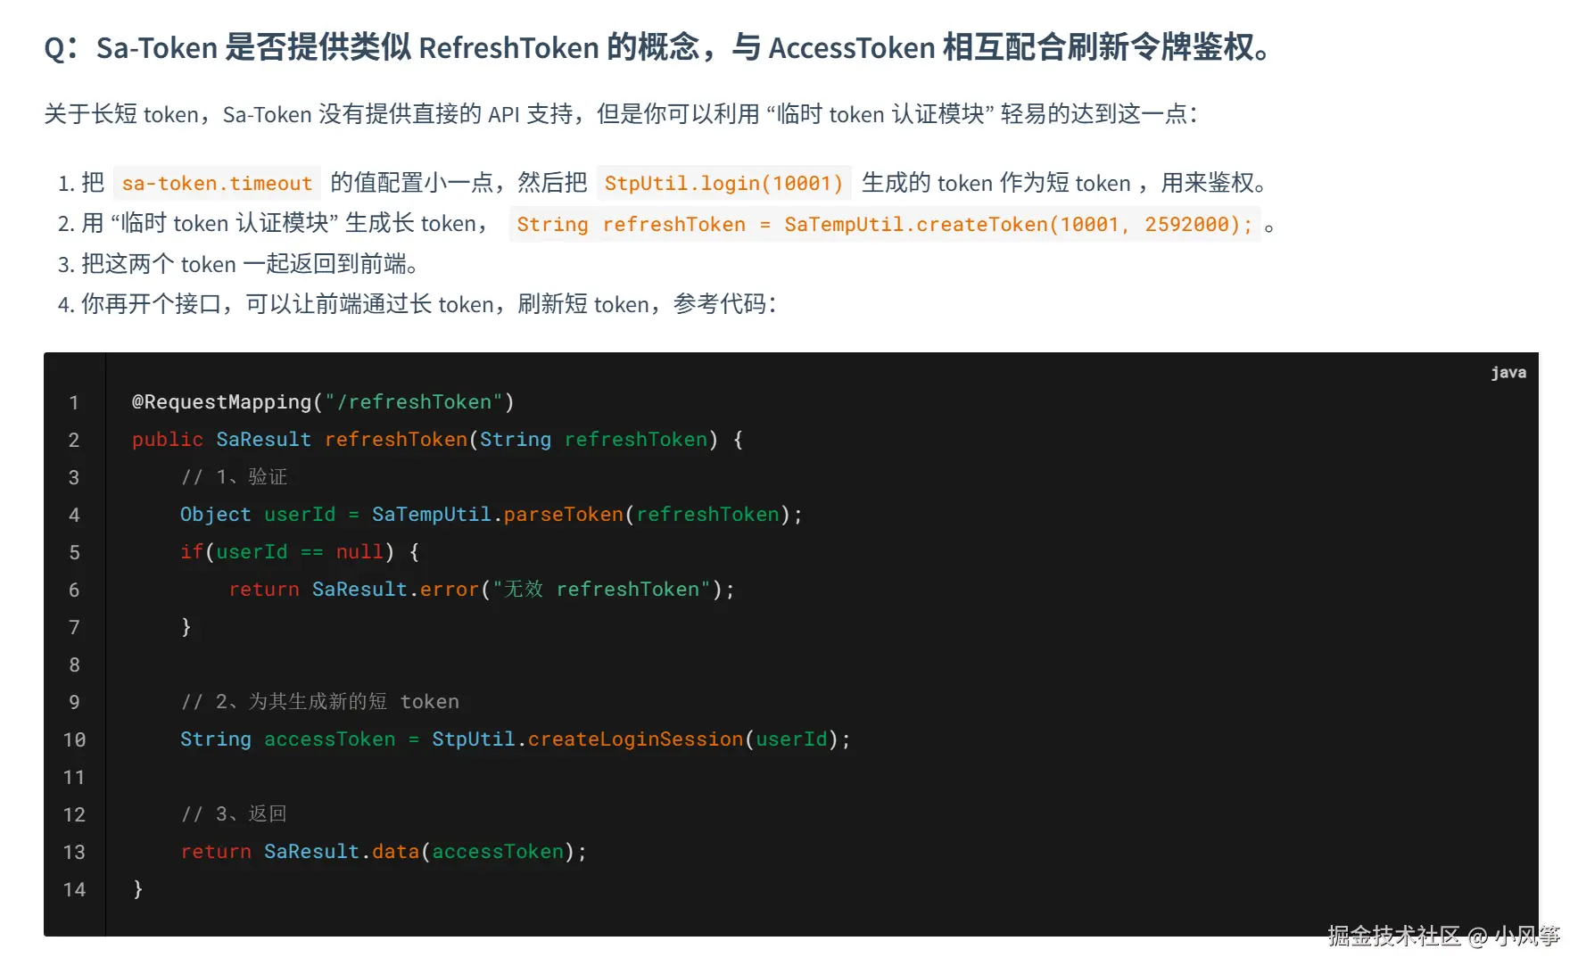This screenshot has width=1586, height=974.
Task: Click line number 14 in code gutter
Action: 74,890
